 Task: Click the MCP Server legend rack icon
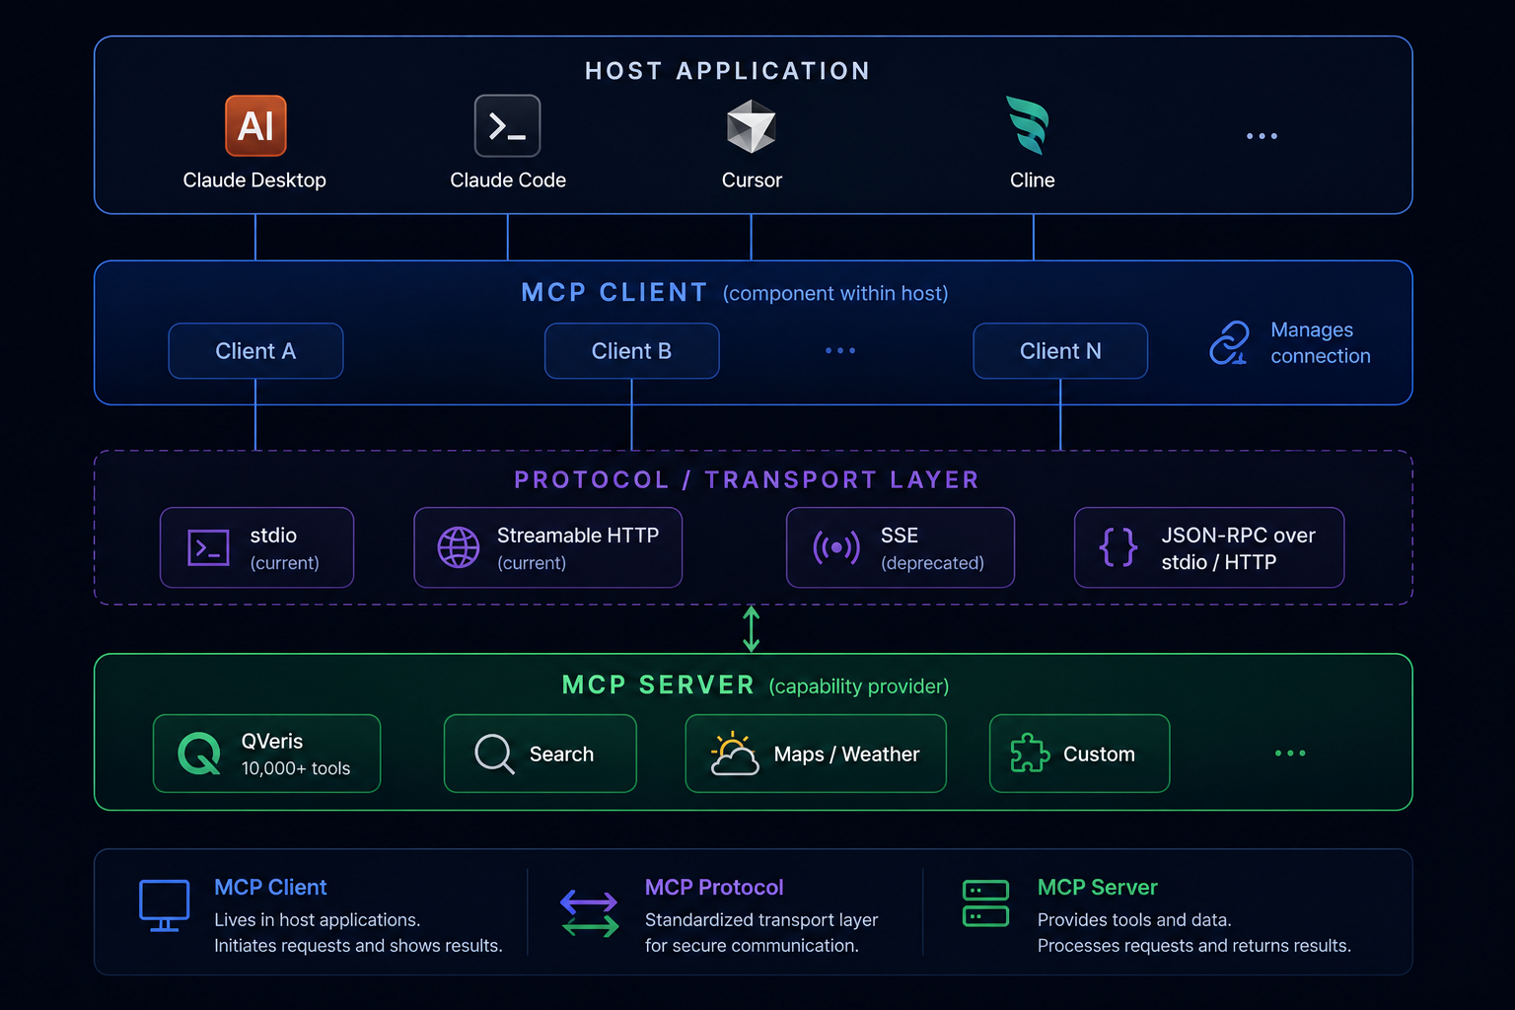click(x=985, y=903)
